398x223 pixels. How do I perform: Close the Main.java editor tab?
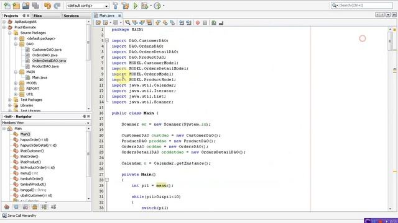pos(119,15)
